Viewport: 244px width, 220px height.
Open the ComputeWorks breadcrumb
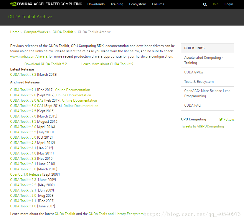[36, 32]
